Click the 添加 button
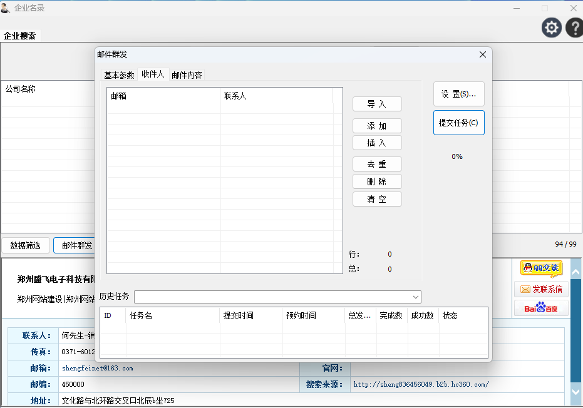Screen dimensions: 583x408 pos(377,126)
